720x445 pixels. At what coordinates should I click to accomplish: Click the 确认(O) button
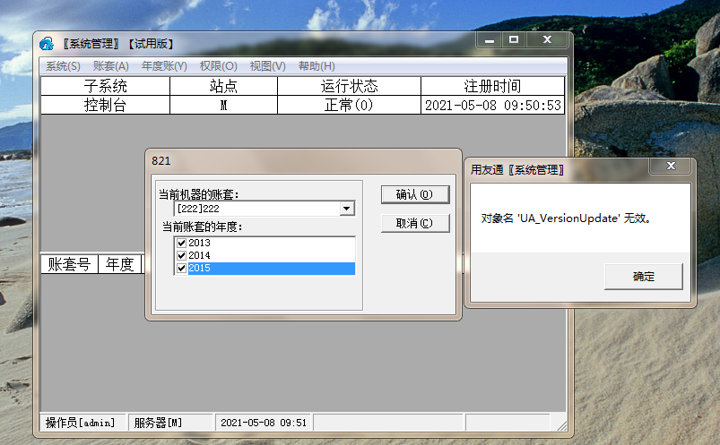tap(415, 194)
